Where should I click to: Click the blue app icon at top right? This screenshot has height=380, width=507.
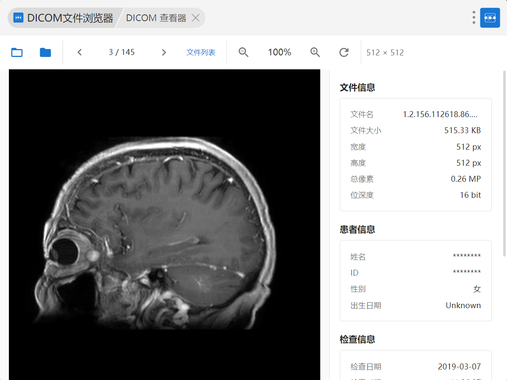pos(490,18)
